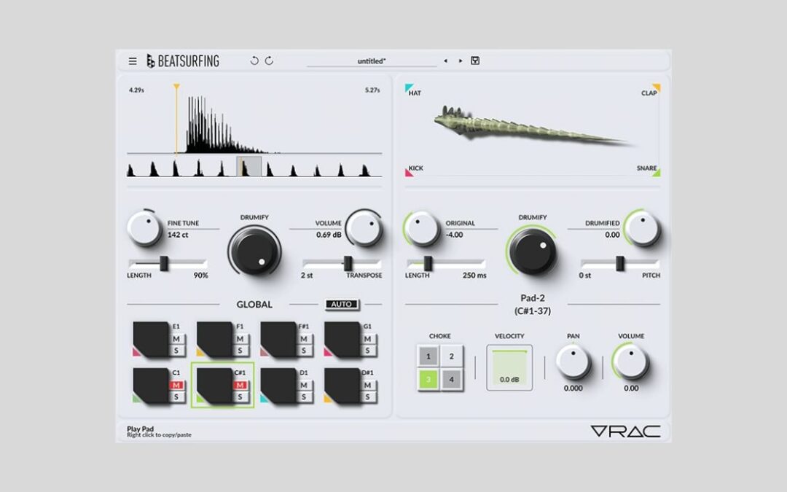Image resolution: width=787 pixels, height=492 pixels.
Task: Mute the D#1 pad
Action: (x=367, y=385)
